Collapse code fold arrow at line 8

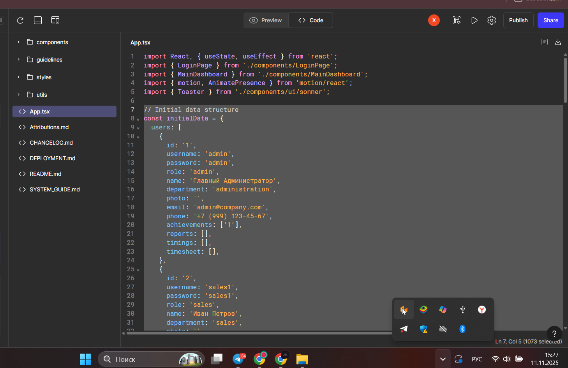click(138, 119)
